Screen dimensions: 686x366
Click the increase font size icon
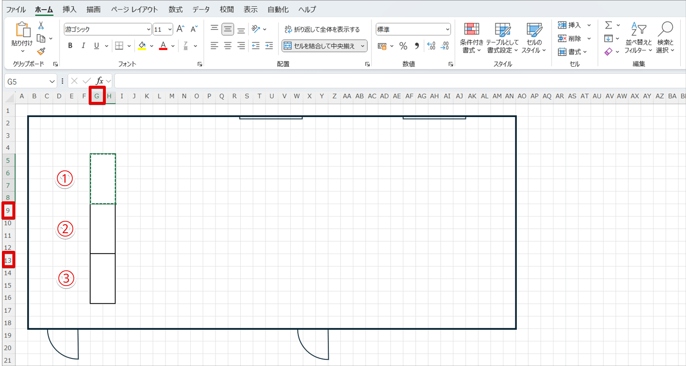pos(180,29)
